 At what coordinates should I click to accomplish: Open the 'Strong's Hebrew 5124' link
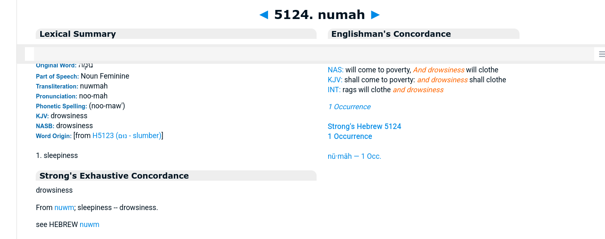[364, 127]
